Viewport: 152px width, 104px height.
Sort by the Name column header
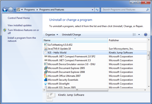coord(75,40)
